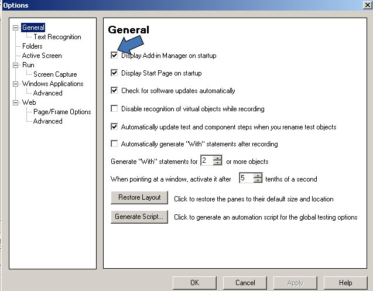Select Windows Applications in the tree

click(53, 84)
